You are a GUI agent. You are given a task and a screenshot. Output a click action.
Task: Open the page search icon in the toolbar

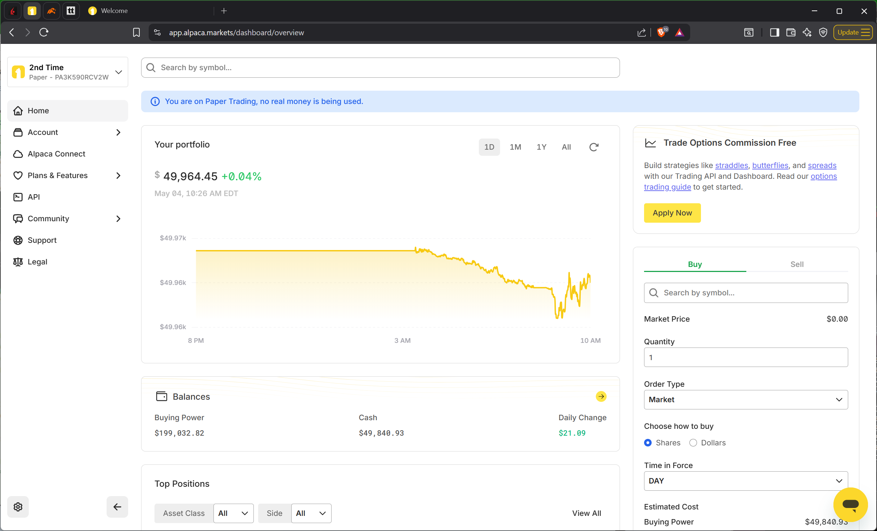[748, 32]
